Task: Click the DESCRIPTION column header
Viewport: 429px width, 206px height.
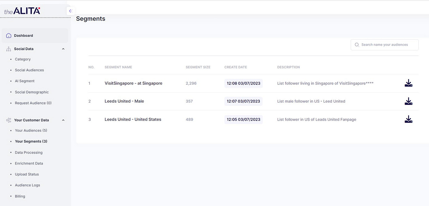Action: [x=288, y=67]
